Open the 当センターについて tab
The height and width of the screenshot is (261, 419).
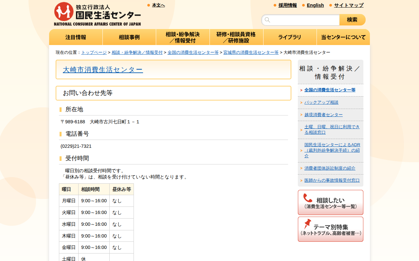tap(343, 37)
